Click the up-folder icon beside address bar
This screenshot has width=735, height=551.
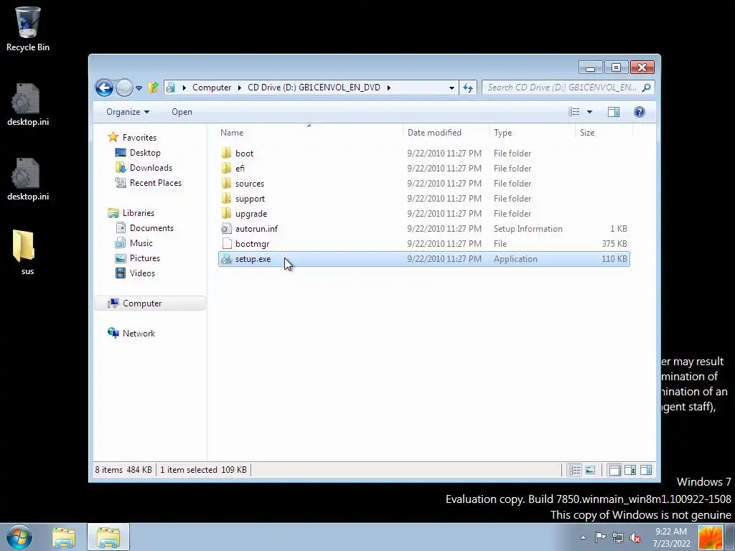click(154, 88)
